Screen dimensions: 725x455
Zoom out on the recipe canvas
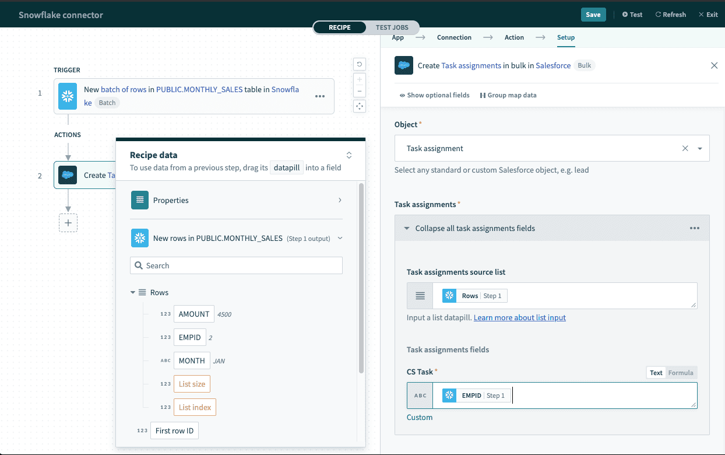point(360,91)
